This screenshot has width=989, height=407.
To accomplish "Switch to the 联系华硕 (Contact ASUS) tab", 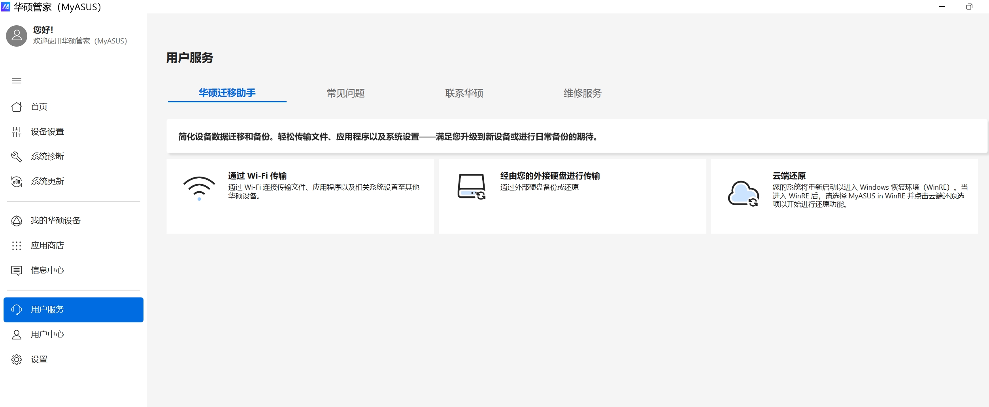I will pyautogui.click(x=464, y=93).
